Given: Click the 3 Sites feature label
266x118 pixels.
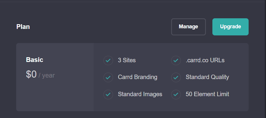Looking at the screenshot, I should click(x=127, y=60).
